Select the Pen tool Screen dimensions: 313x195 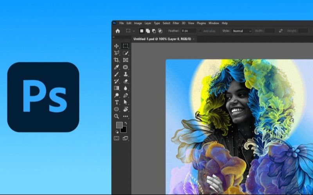[125, 95]
